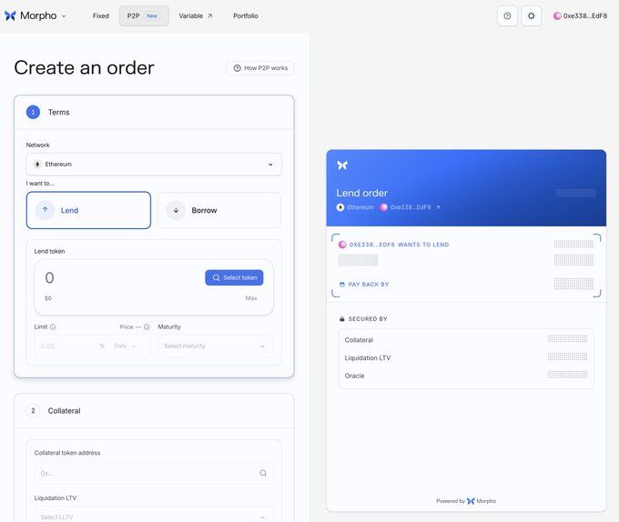Screen dimensions: 619x522
Task: Click the Borrow down-arrow icon
Action: point(176,210)
